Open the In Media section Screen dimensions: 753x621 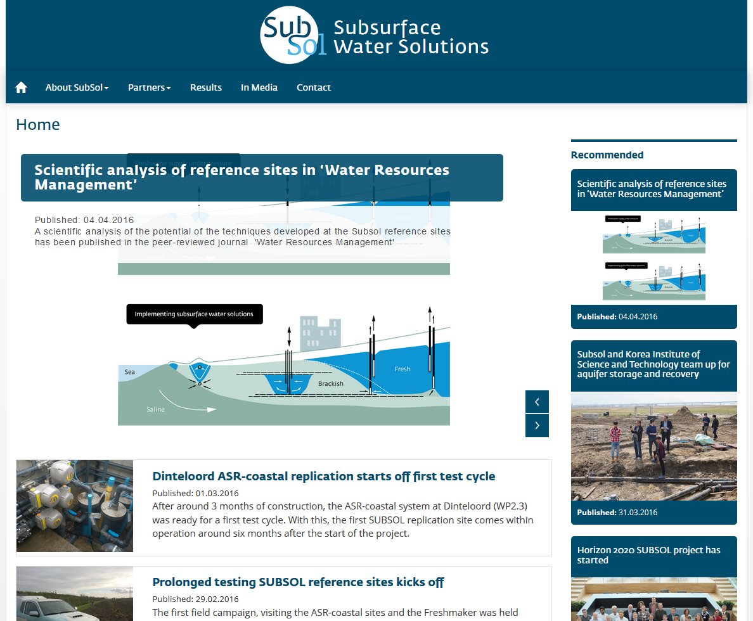pos(259,87)
